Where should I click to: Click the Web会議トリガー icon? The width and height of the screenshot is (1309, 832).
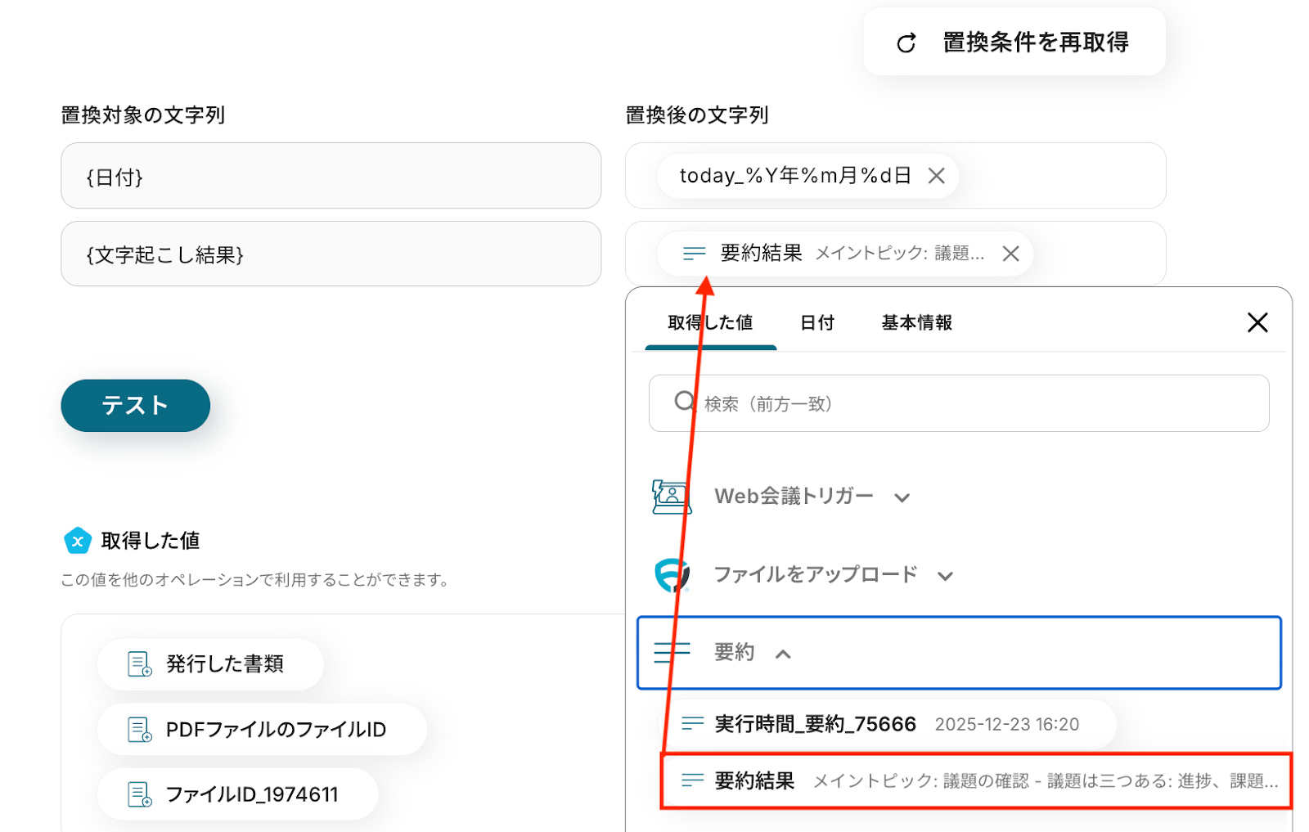672,497
